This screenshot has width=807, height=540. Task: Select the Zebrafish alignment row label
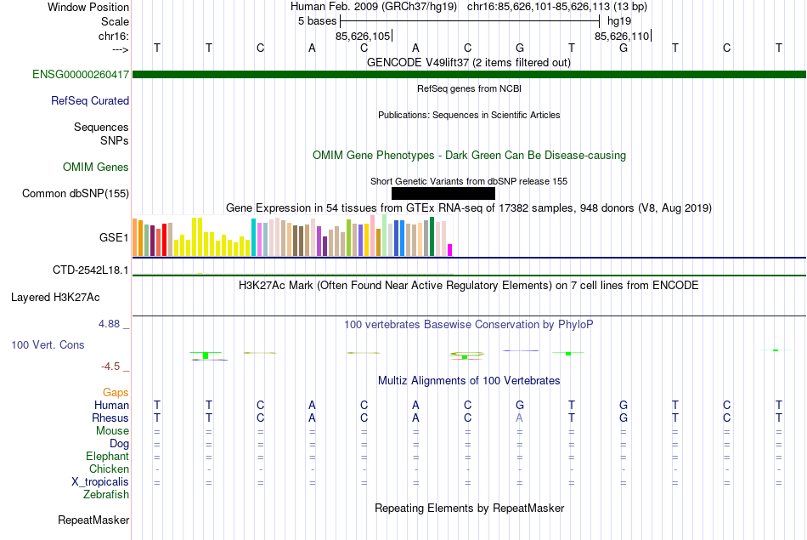point(106,495)
